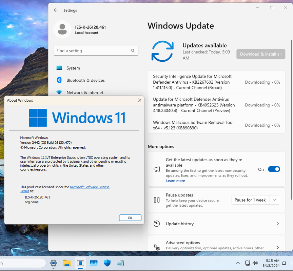This screenshot has height=271, width=293.
Task: Click Download & install all button
Action: 261,54
